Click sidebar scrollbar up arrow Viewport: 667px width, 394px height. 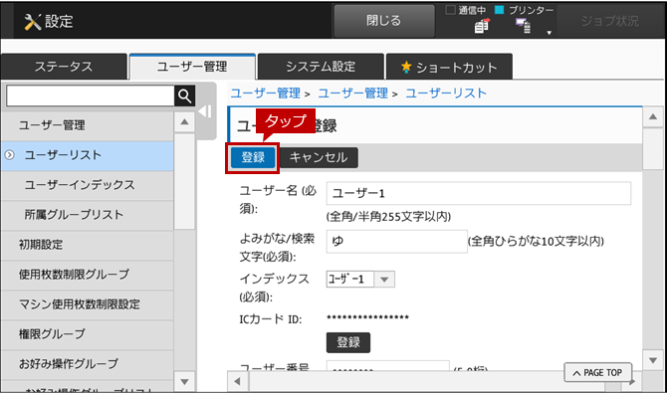pos(184,122)
